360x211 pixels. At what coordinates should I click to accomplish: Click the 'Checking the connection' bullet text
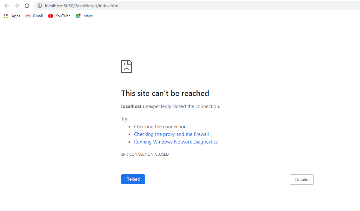click(x=160, y=127)
